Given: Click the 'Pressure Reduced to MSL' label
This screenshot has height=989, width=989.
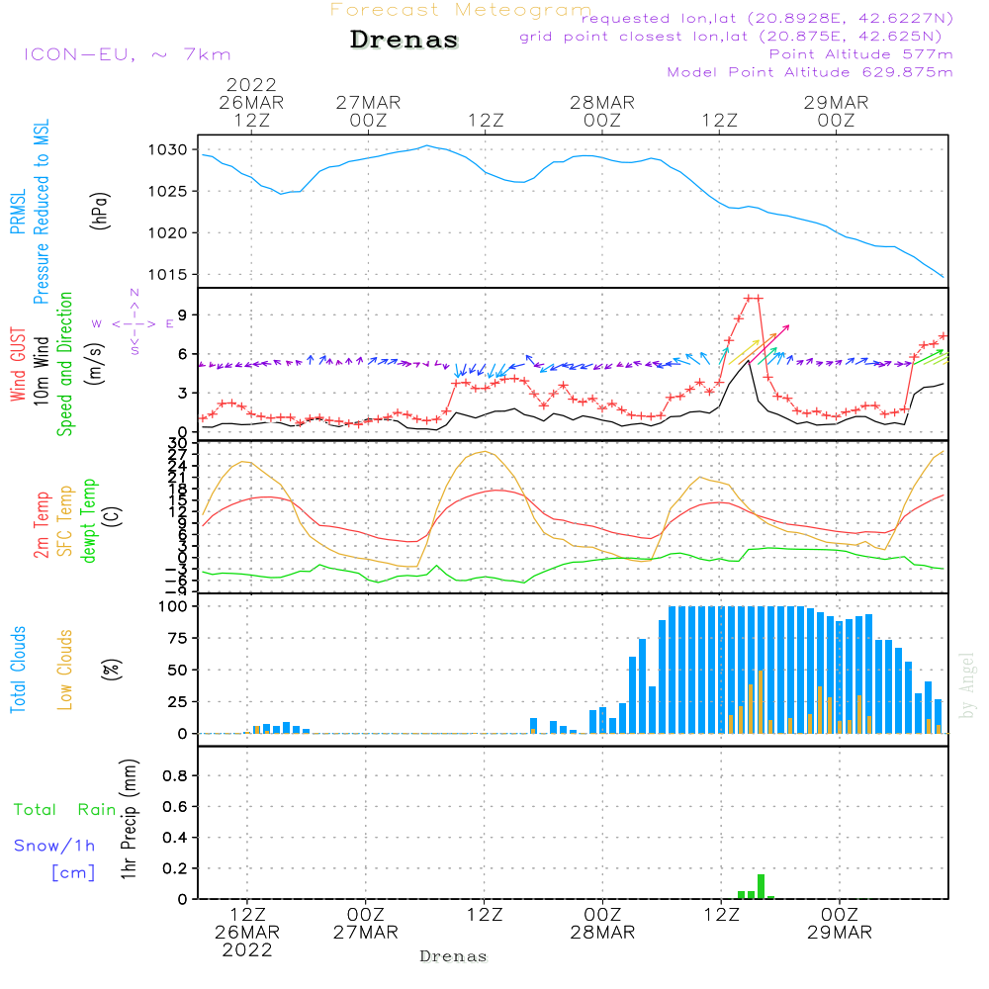Looking at the screenshot, I should [x=41, y=212].
